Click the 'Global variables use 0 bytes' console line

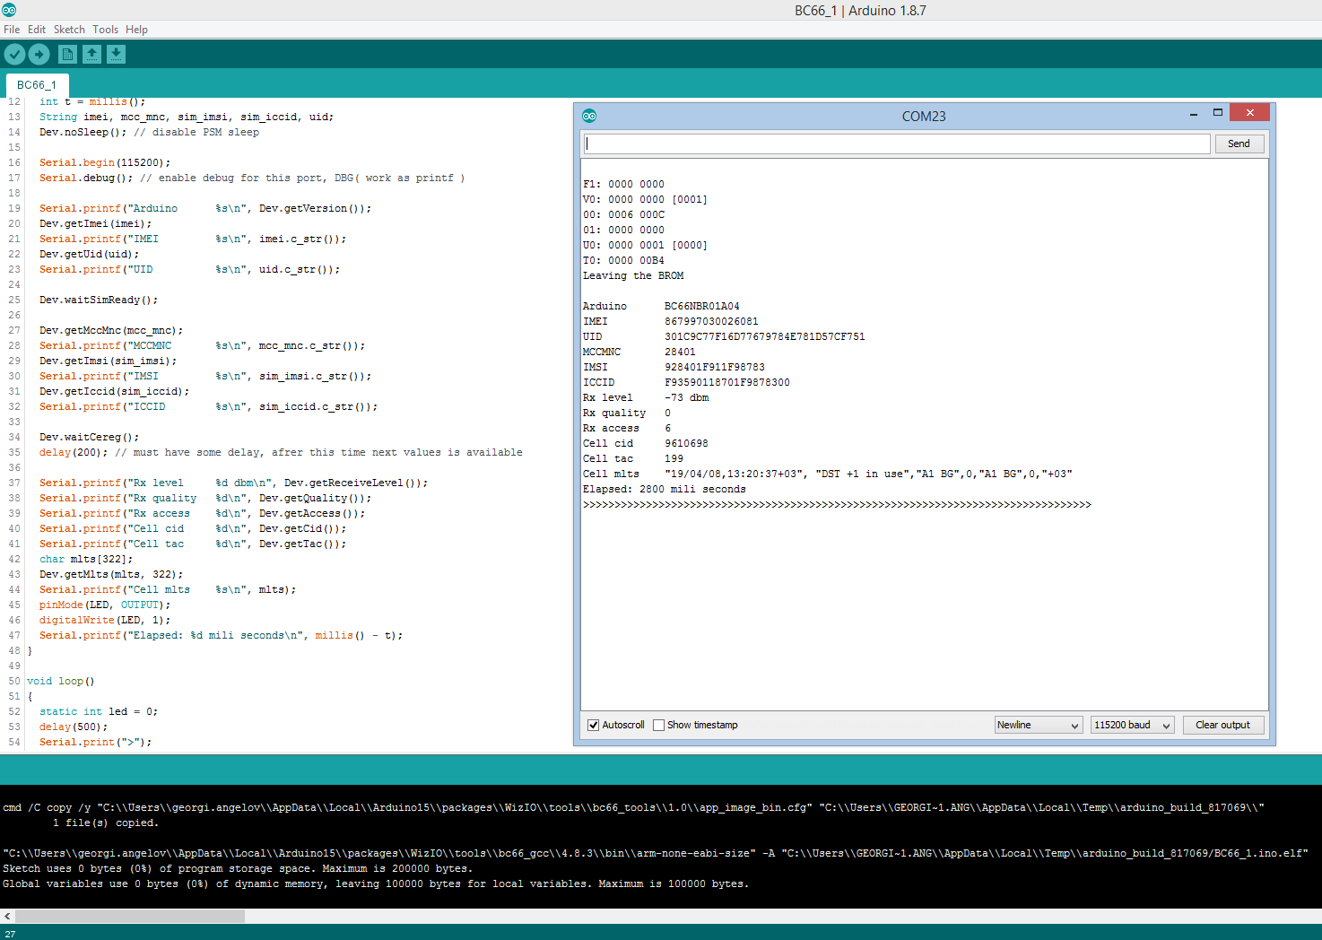pyautogui.click(x=376, y=883)
